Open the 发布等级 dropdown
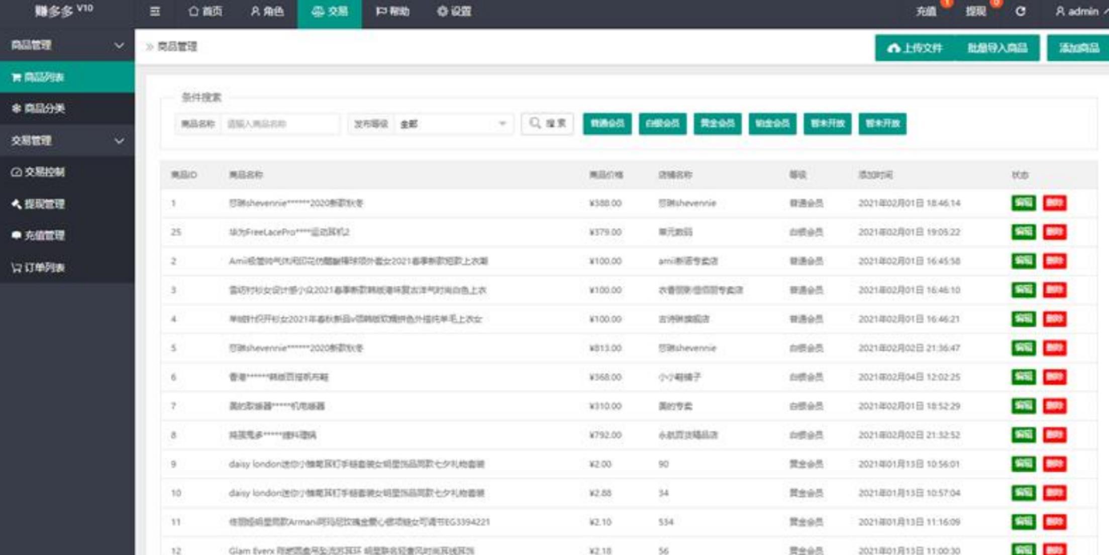1109x555 pixels. pyautogui.click(x=452, y=125)
